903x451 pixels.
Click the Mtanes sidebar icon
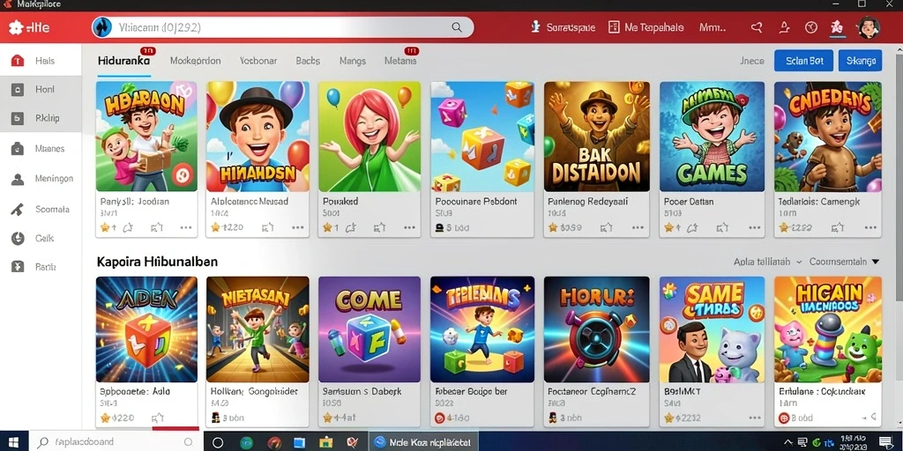click(18, 148)
